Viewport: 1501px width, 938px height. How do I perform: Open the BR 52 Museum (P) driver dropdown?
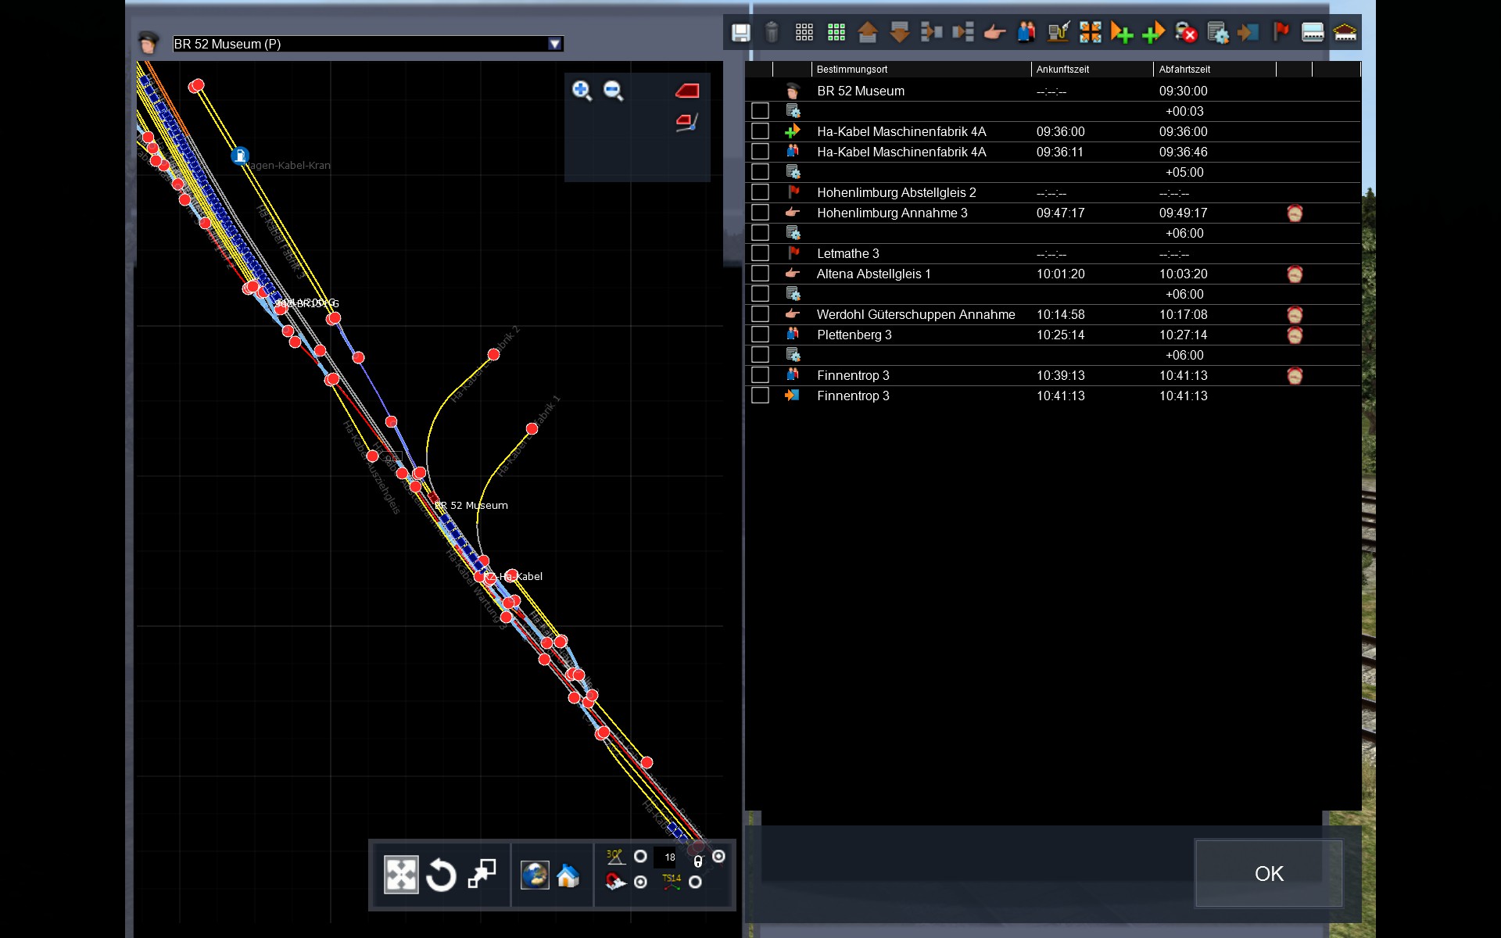tap(554, 44)
